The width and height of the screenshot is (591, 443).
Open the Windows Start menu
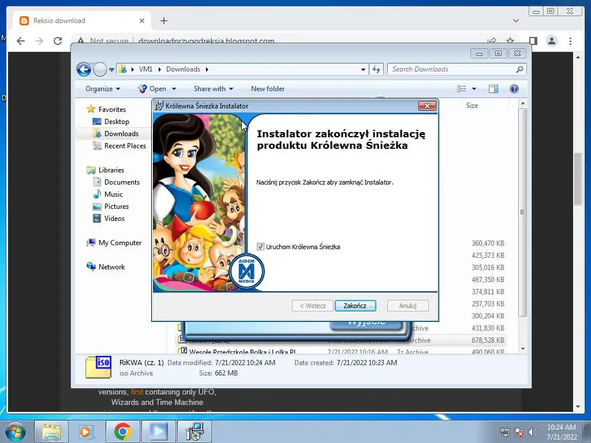pyautogui.click(x=15, y=431)
